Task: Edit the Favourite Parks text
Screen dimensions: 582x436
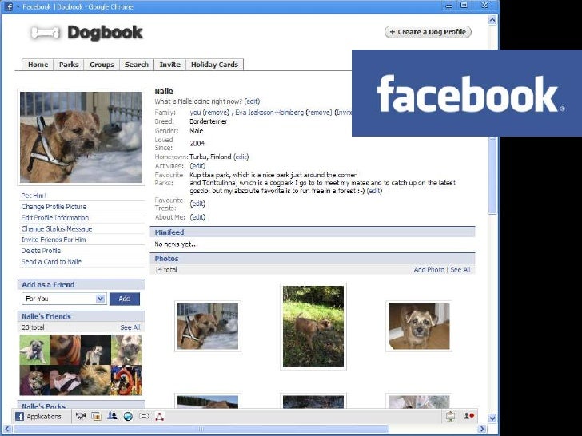Action: 374,191
